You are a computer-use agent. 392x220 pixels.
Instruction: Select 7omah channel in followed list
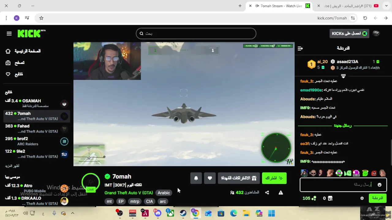click(37, 116)
